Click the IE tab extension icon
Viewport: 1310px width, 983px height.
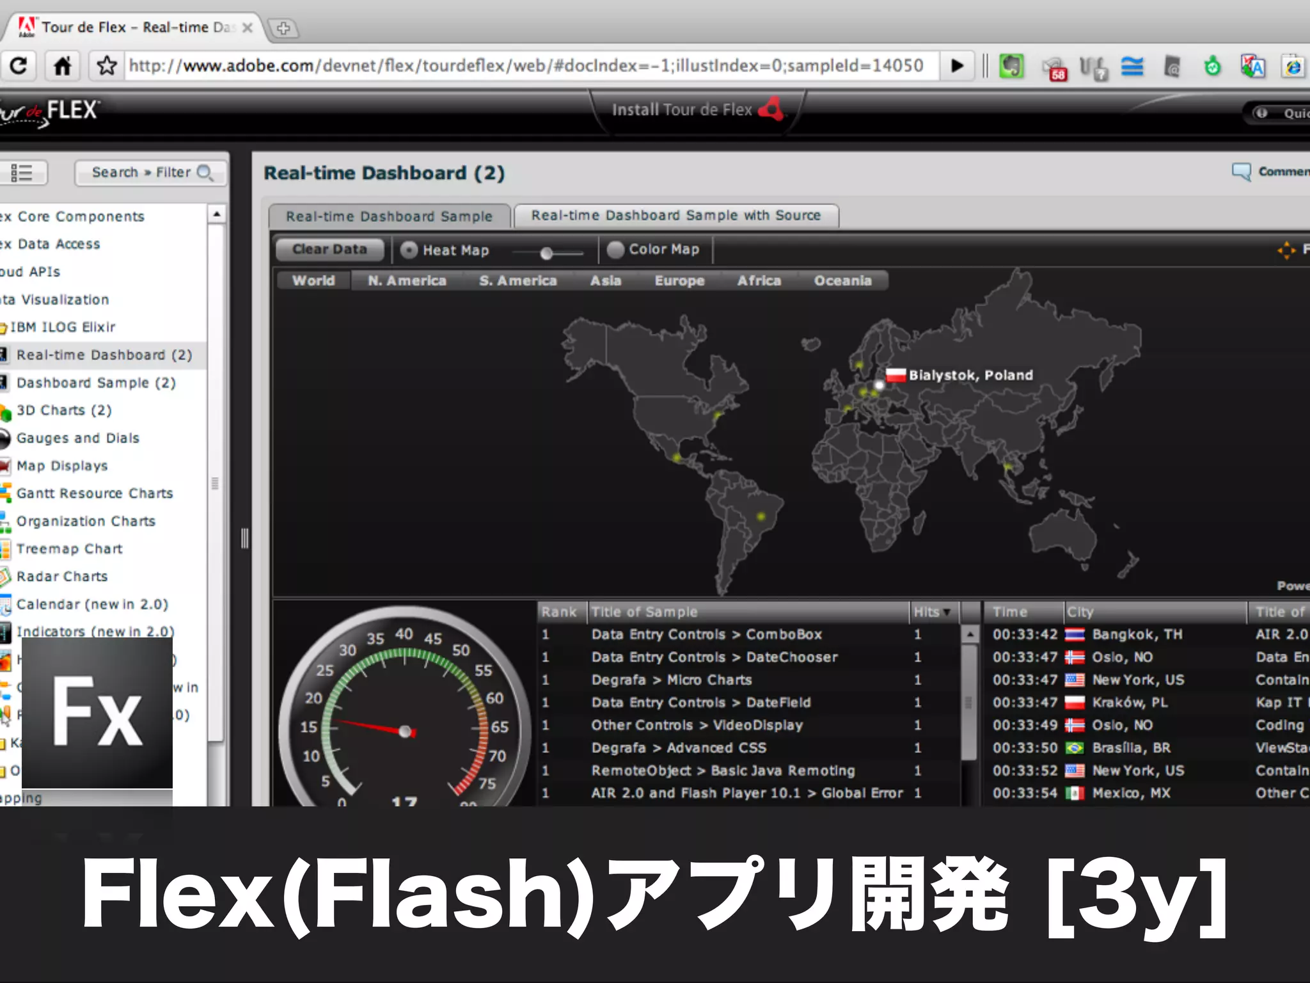pos(1293,66)
